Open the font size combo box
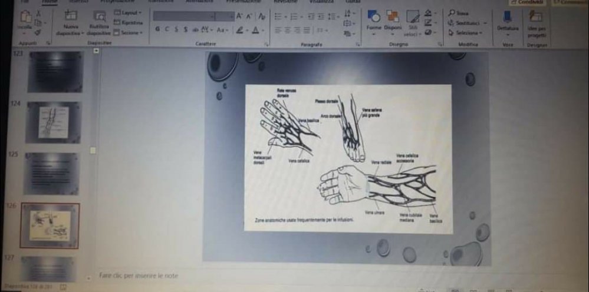This screenshot has height=292, width=589. tap(225, 16)
